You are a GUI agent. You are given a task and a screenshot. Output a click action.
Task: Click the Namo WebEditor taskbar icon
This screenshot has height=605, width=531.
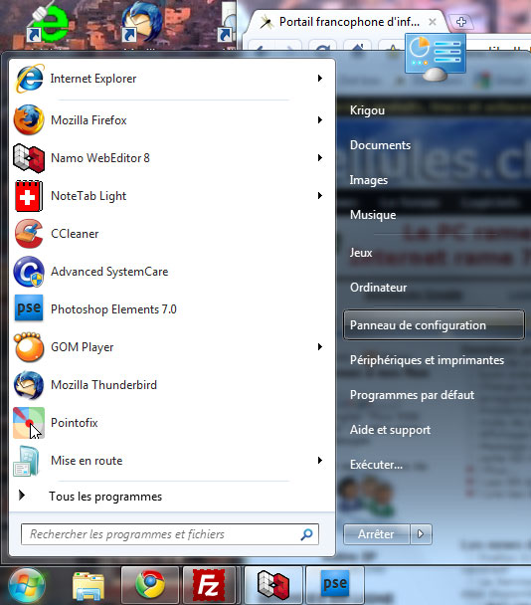273,585
